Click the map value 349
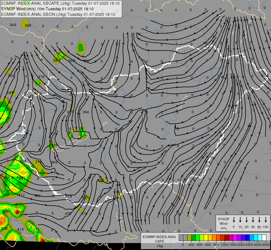Screen dimensions: 271x250 13,25
